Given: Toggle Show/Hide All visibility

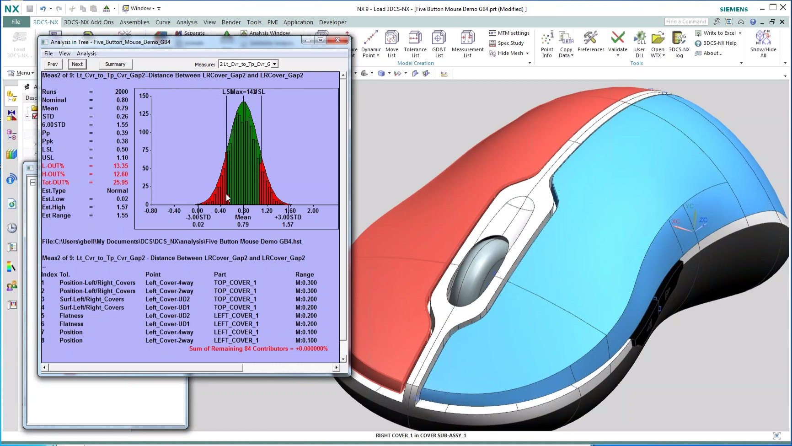Looking at the screenshot, I should pos(762,43).
